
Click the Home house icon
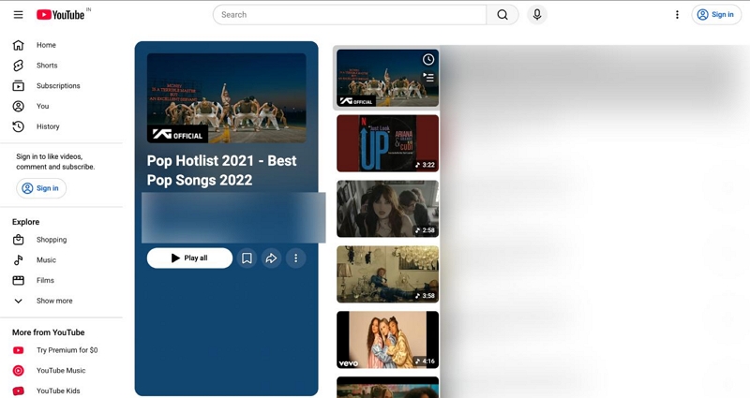tap(18, 45)
